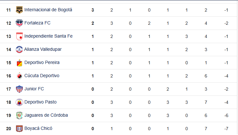Image resolution: width=238 pixels, height=135 pixels.
Task: Select the Deportivo Pereira team name
Action: [42, 62]
